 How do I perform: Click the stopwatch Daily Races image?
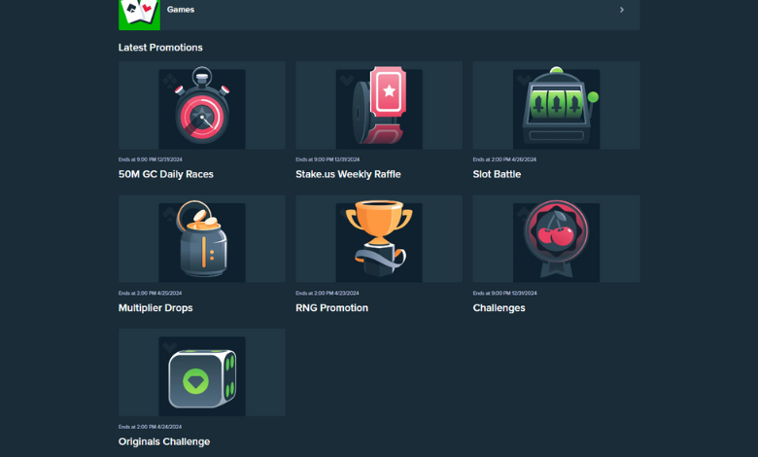(201, 108)
